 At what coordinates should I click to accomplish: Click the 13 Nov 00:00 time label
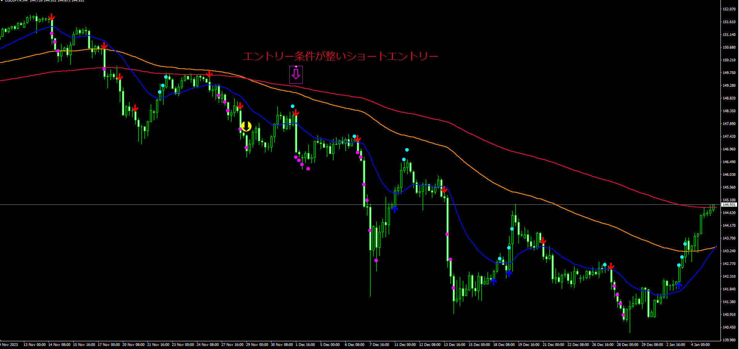tap(34, 345)
